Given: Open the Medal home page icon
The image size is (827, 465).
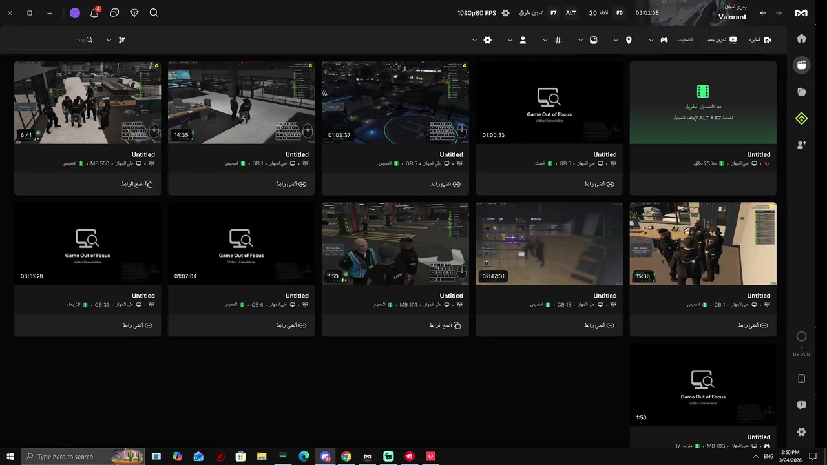Looking at the screenshot, I should pyautogui.click(x=801, y=39).
